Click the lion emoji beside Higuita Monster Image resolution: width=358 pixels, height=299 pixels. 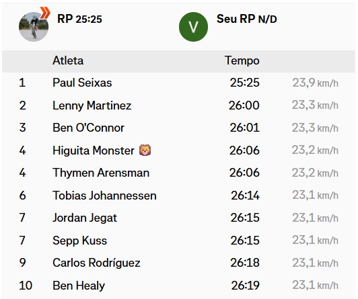tap(145, 151)
